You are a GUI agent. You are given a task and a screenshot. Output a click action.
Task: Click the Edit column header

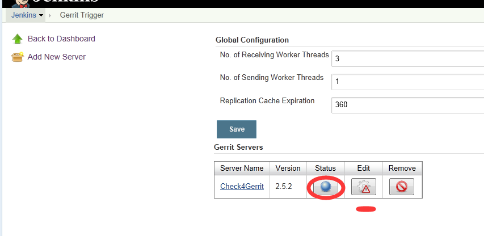tap(364, 168)
